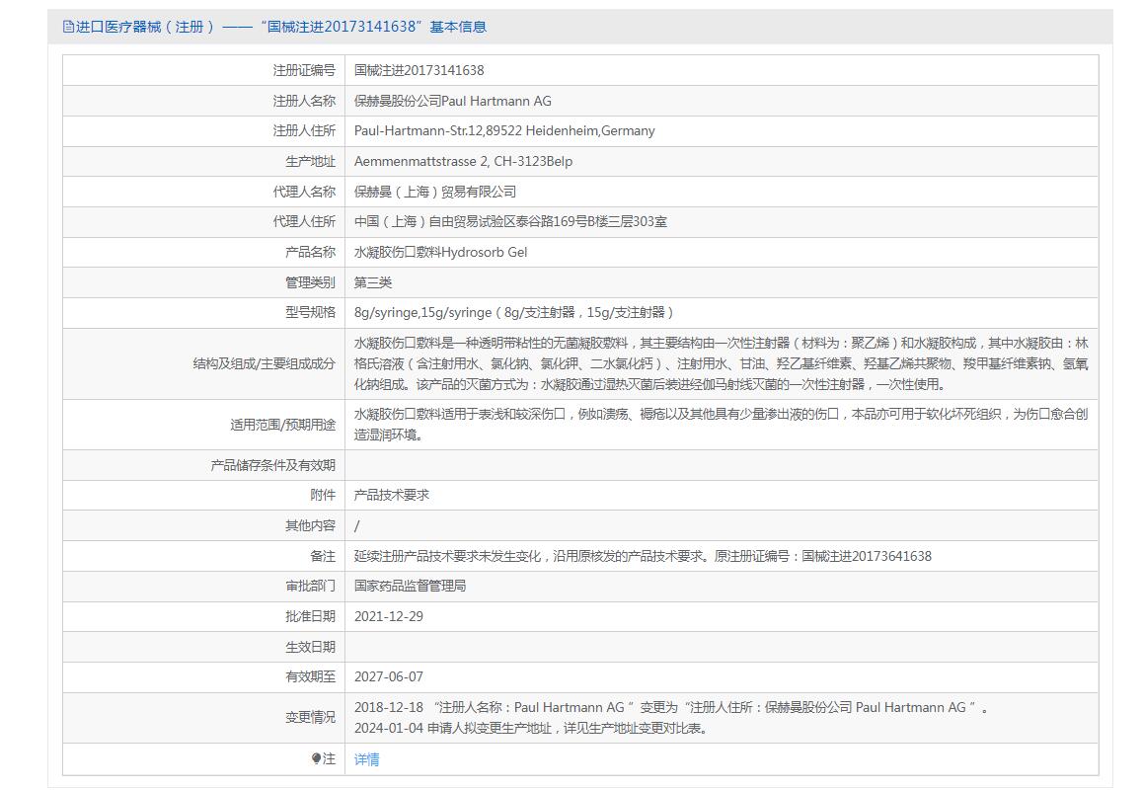Image resolution: width=1143 pixels, height=790 pixels.
Task: Click the 第三类 management category value
Action: (x=373, y=282)
